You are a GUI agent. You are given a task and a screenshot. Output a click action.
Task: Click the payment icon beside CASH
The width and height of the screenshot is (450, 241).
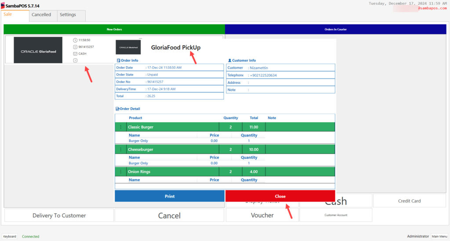coord(75,54)
